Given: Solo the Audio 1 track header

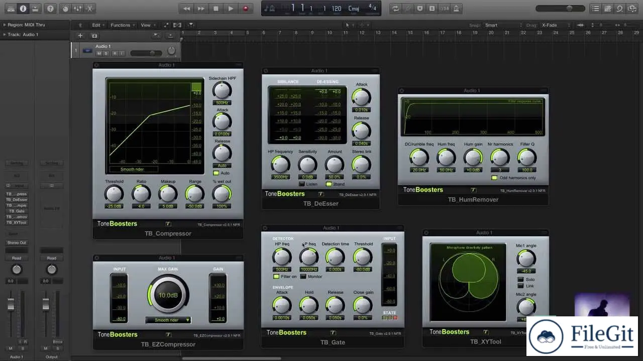Looking at the screenshot, I should (106, 53).
